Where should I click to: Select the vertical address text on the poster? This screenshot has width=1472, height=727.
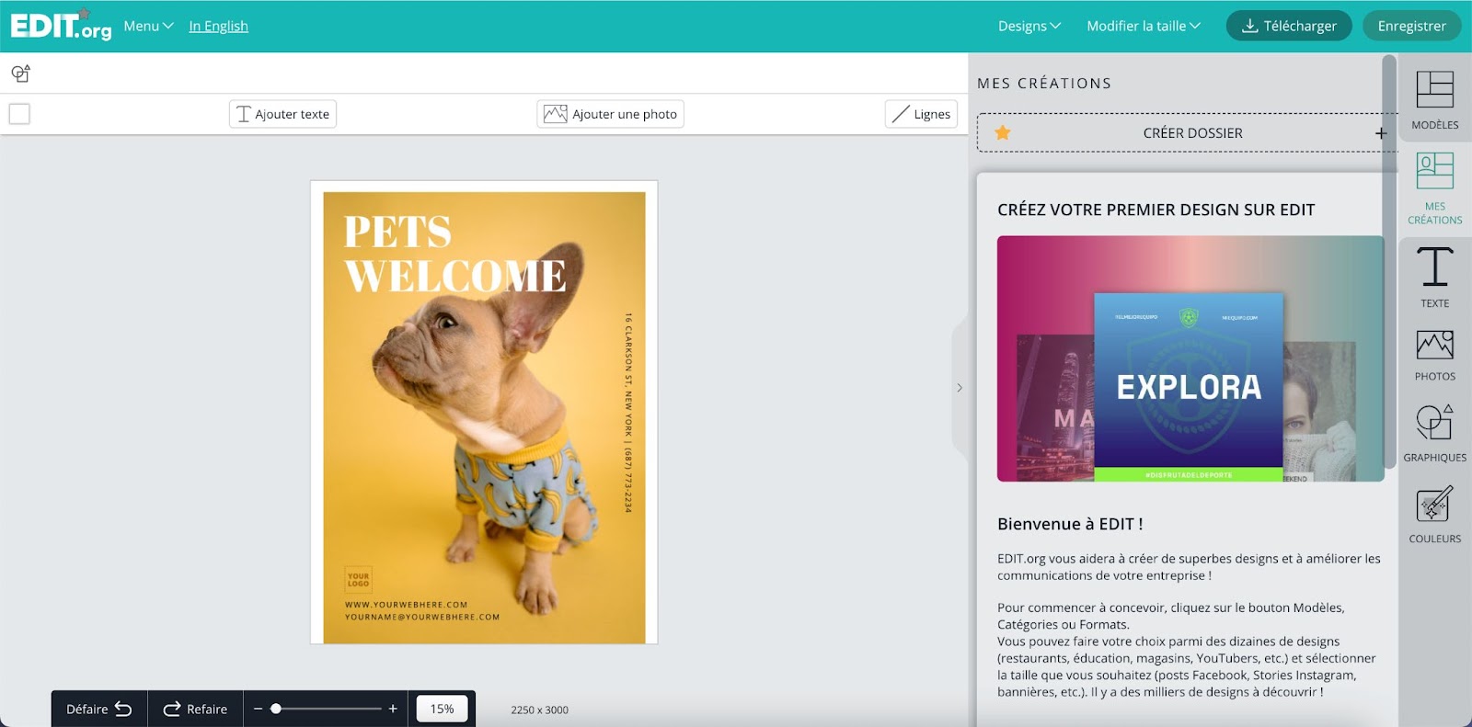(x=628, y=413)
